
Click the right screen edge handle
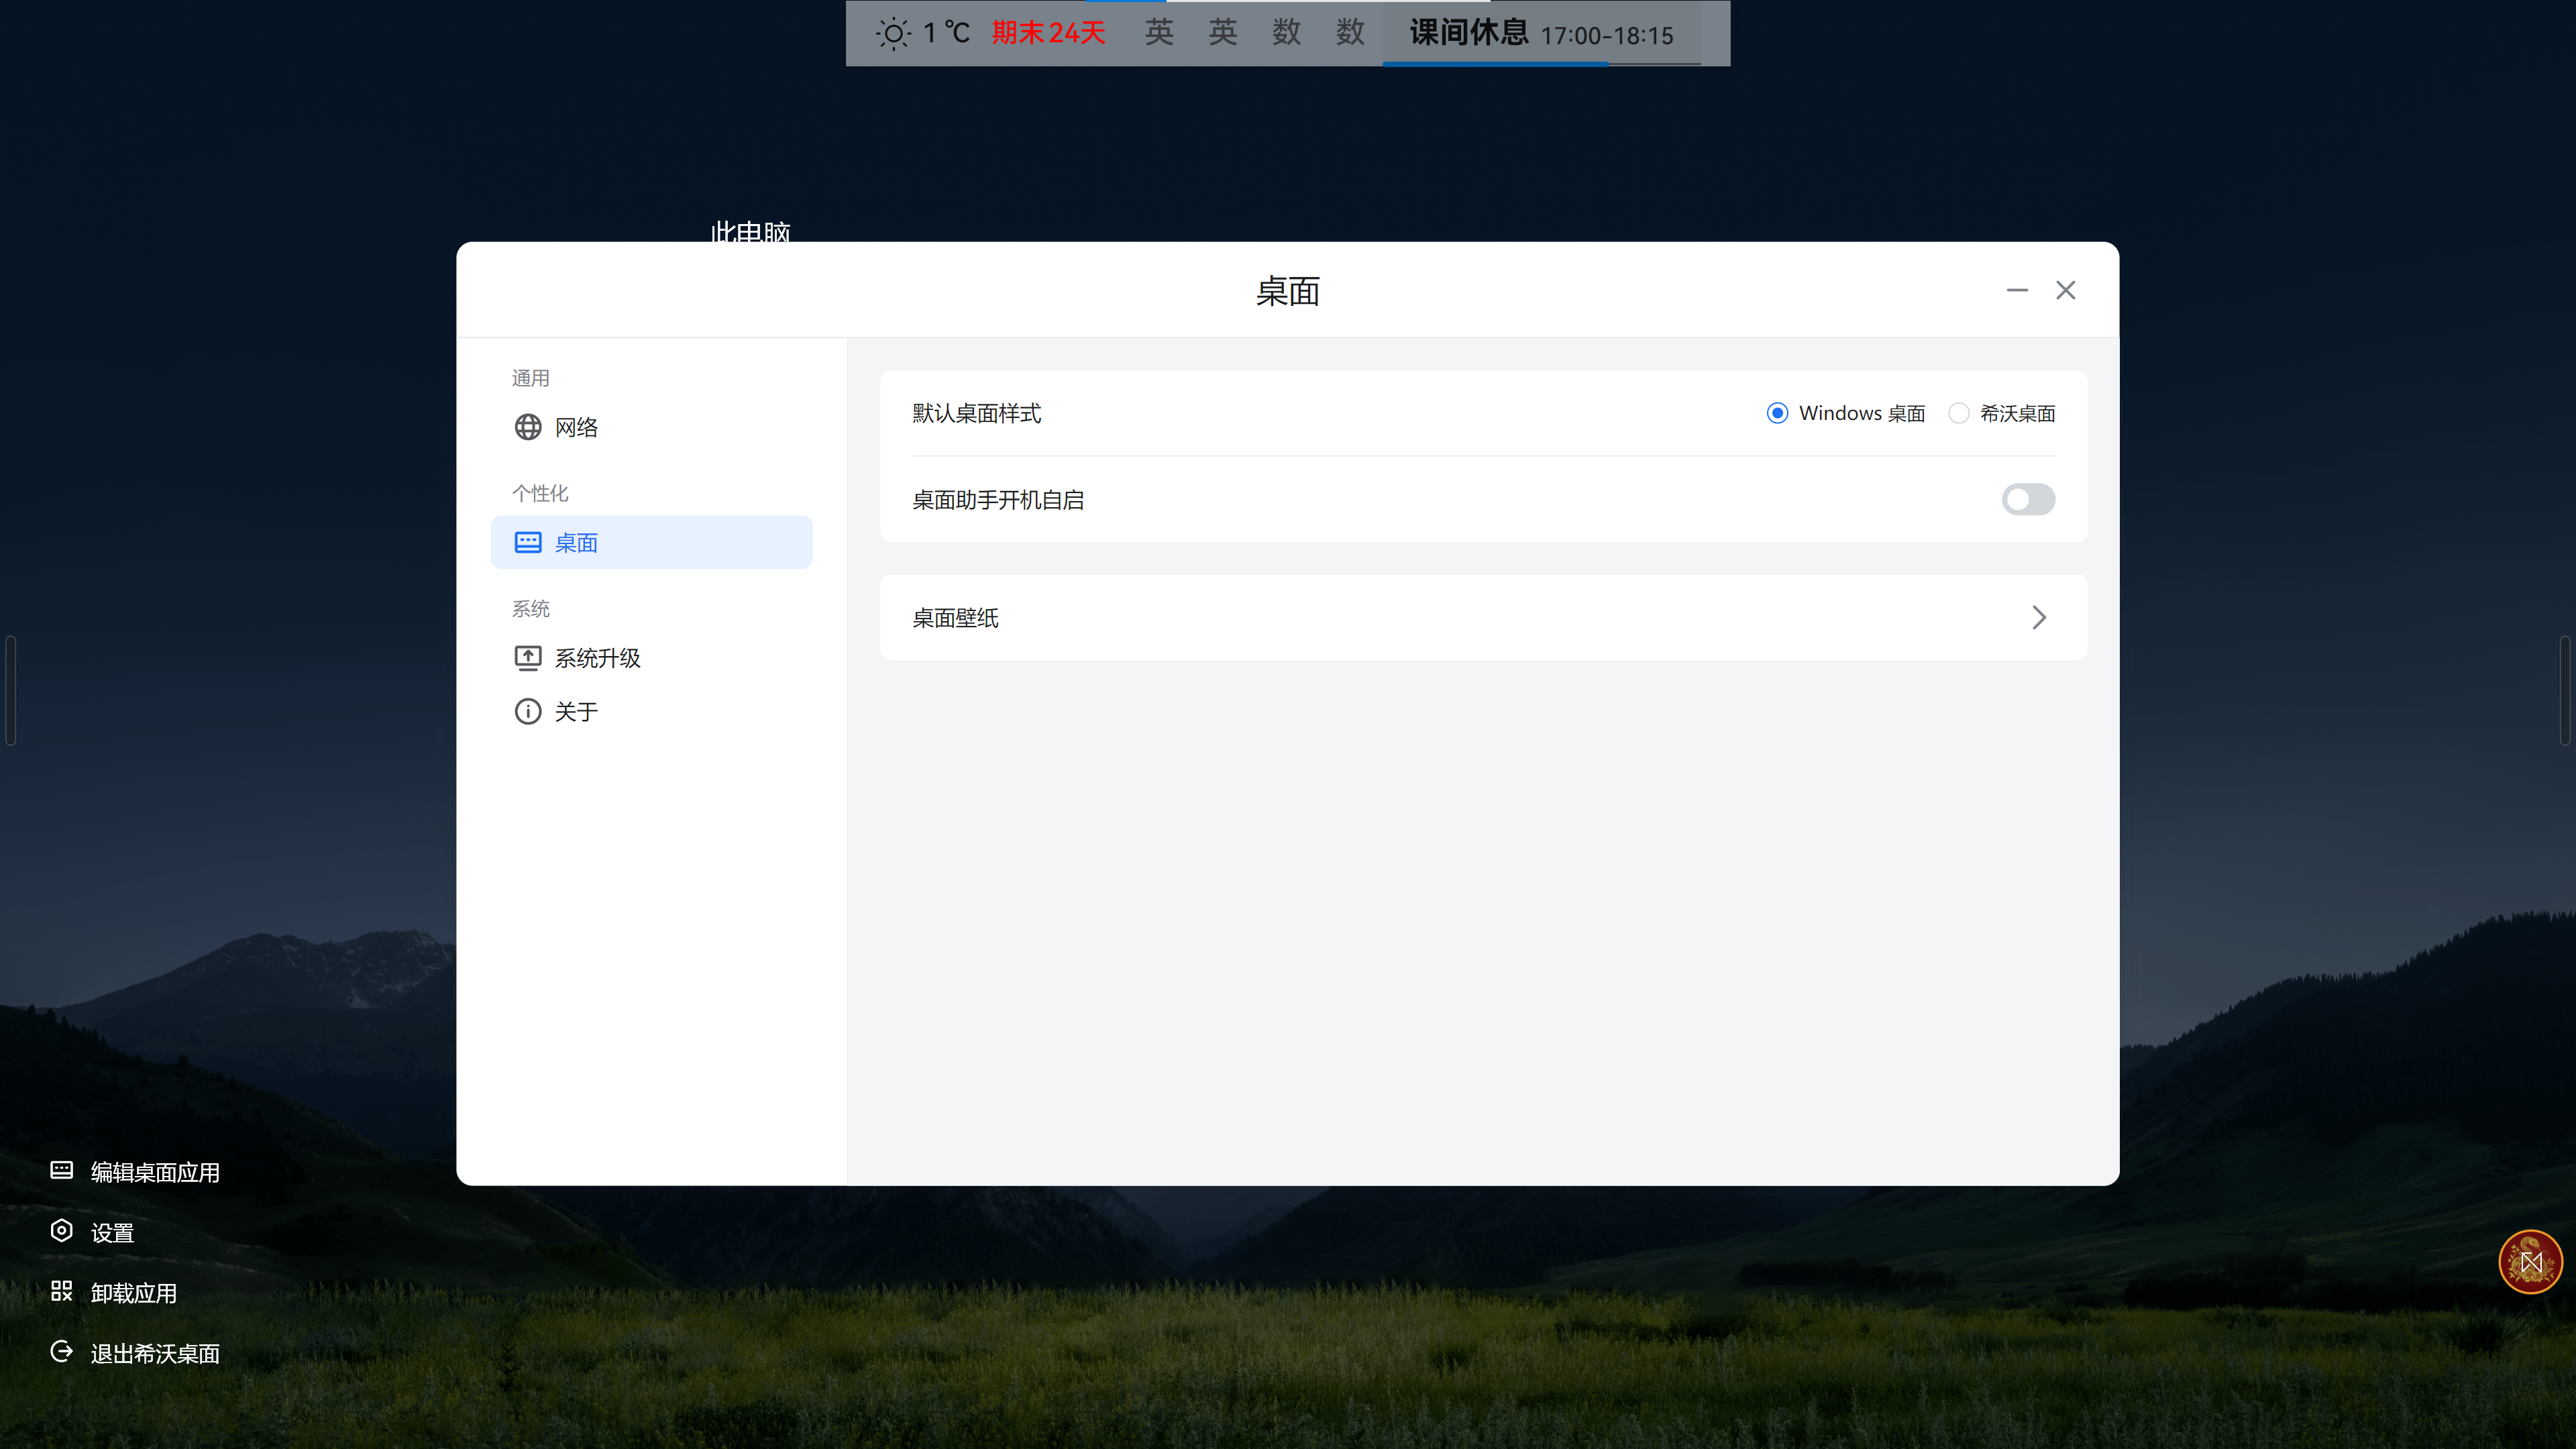point(2565,690)
